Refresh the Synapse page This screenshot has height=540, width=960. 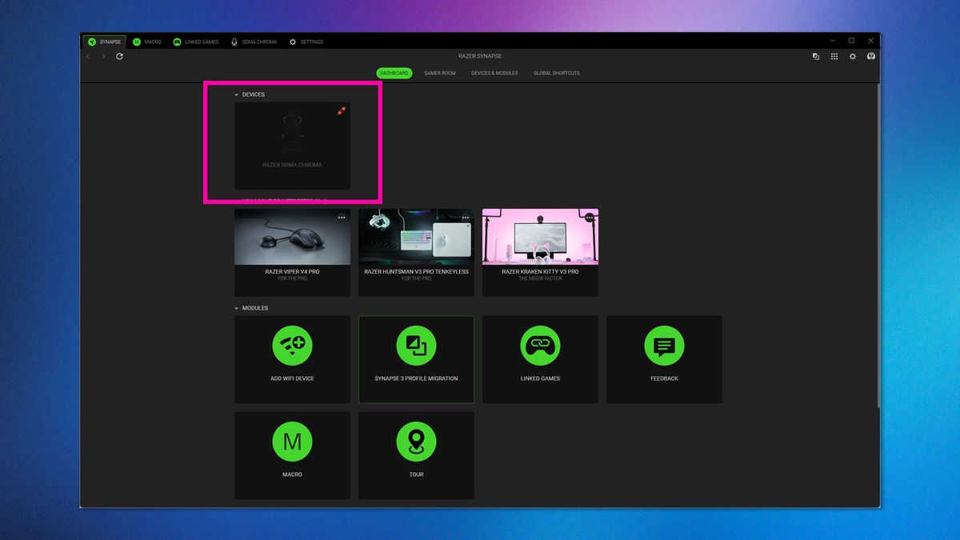[119, 57]
